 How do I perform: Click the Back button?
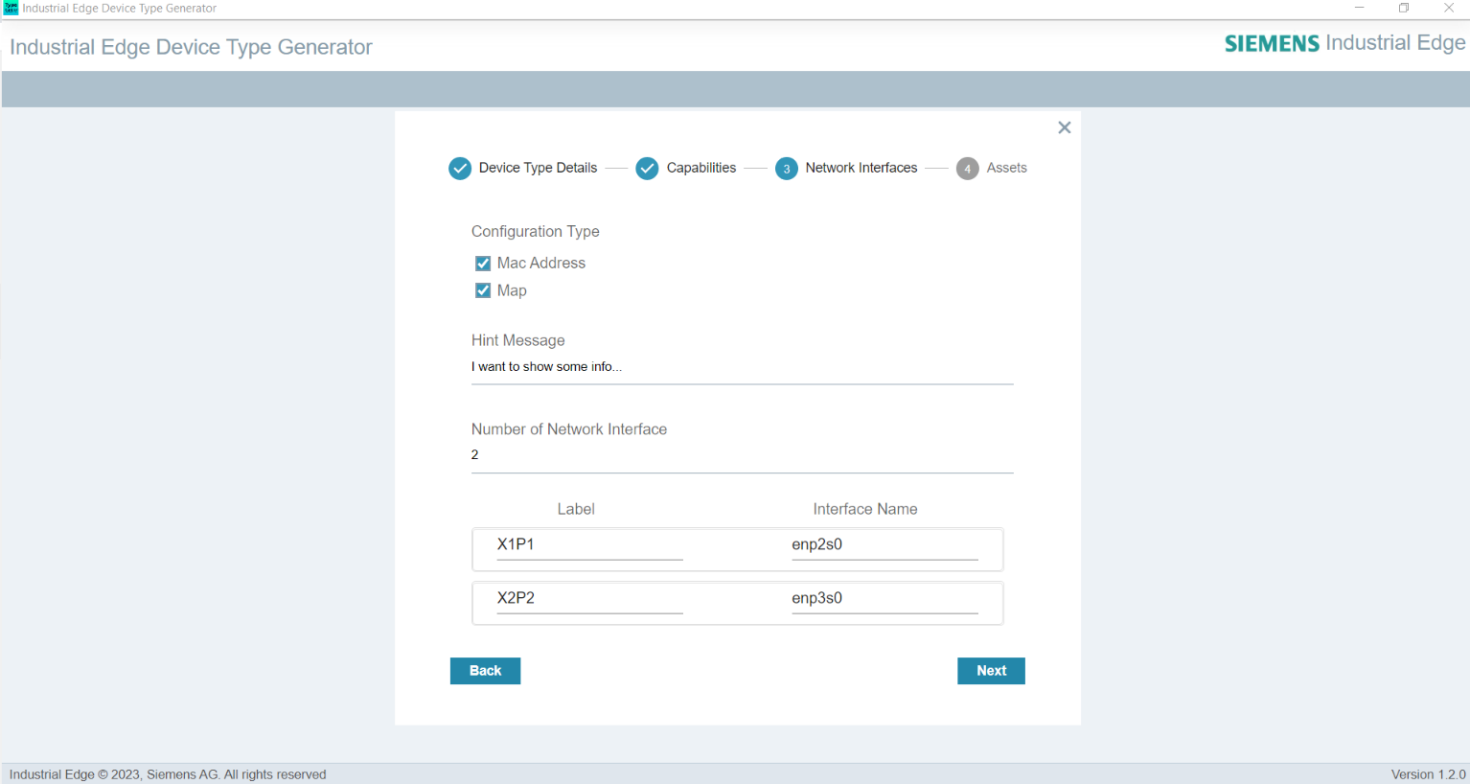pyautogui.click(x=485, y=670)
